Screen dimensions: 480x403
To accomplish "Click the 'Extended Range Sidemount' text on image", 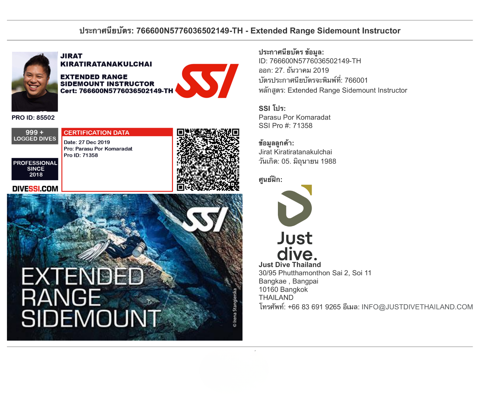I will [x=90, y=297].
